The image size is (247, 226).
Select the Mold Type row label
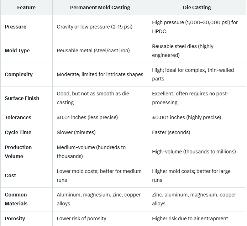click(x=17, y=51)
